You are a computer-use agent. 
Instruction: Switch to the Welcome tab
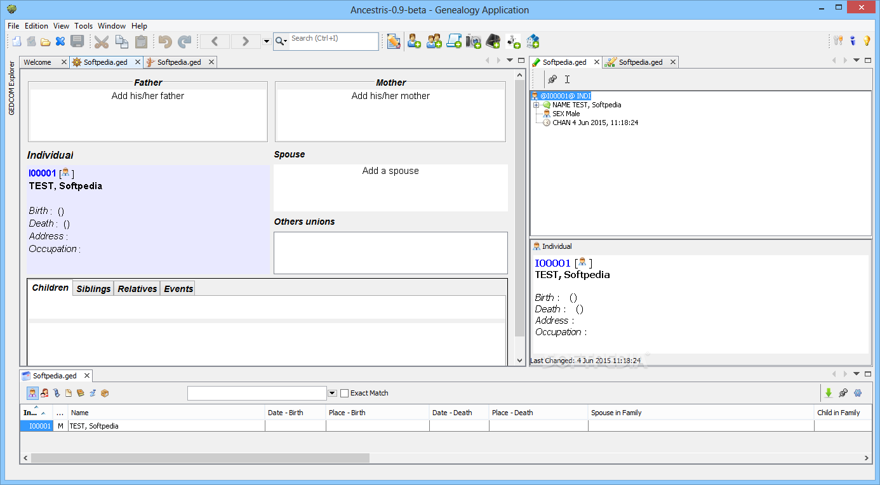pyautogui.click(x=37, y=62)
